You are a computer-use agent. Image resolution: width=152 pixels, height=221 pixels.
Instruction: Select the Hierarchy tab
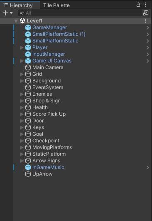coord(18,5)
